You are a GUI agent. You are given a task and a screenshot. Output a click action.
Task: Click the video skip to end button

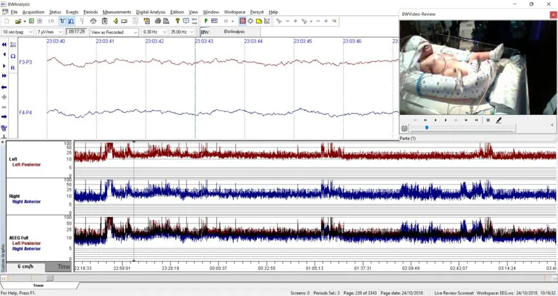pos(476,120)
